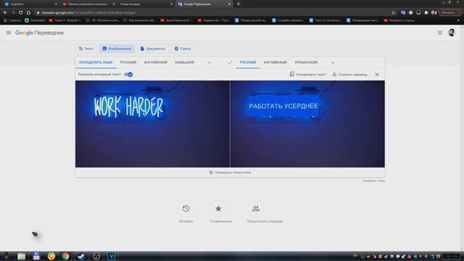Open a new browser tab
464x261 pixels.
[x=239, y=4]
